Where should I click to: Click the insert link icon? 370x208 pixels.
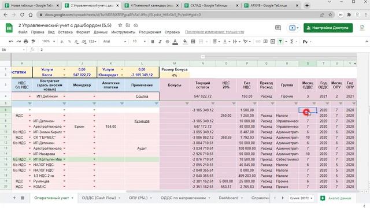pos(258,42)
